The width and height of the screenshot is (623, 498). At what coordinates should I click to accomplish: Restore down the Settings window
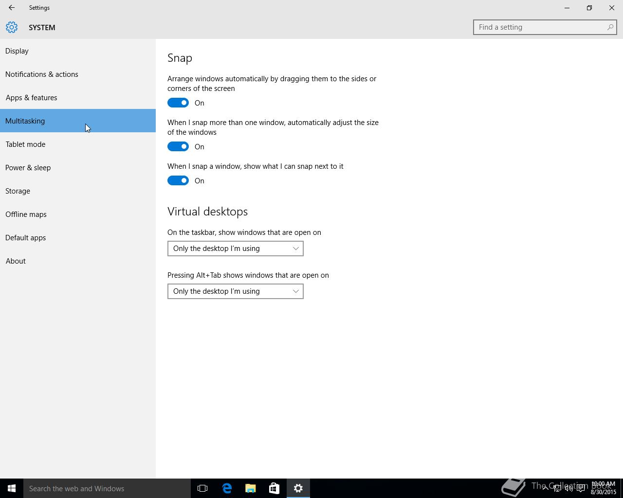[x=589, y=8]
